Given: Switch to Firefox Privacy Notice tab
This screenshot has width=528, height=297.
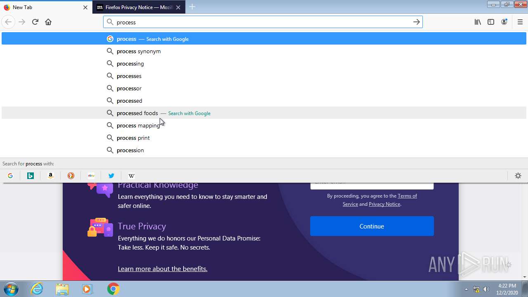Looking at the screenshot, I should pos(139,7).
